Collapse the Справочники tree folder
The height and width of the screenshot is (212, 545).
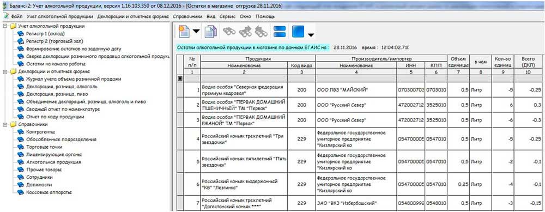point(4,124)
